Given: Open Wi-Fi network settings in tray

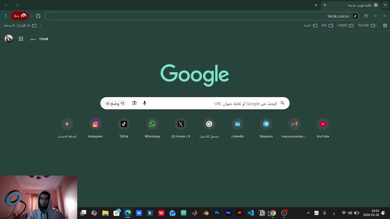Looking at the screenshot, I should point(344,213).
